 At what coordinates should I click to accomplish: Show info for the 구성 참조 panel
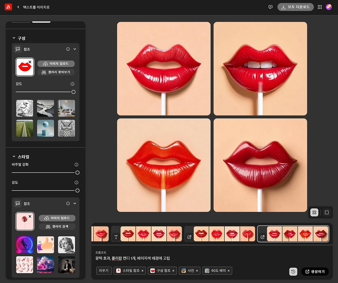pyautogui.click(x=68, y=49)
